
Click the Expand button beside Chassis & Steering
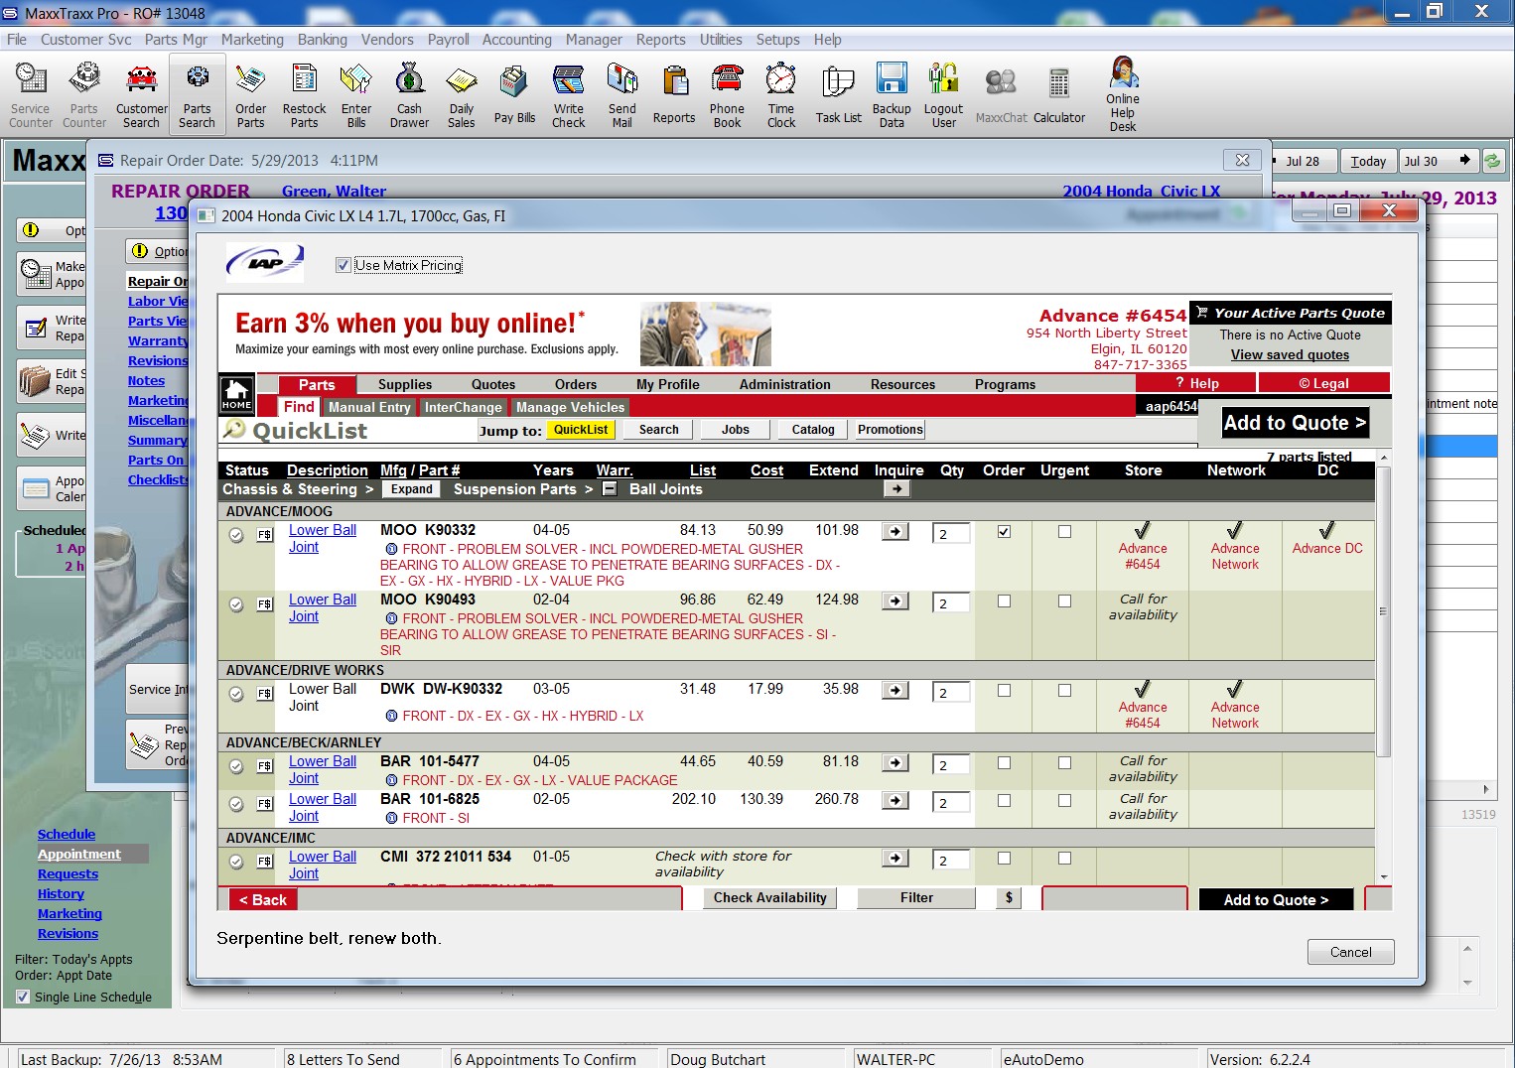(x=411, y=489)
